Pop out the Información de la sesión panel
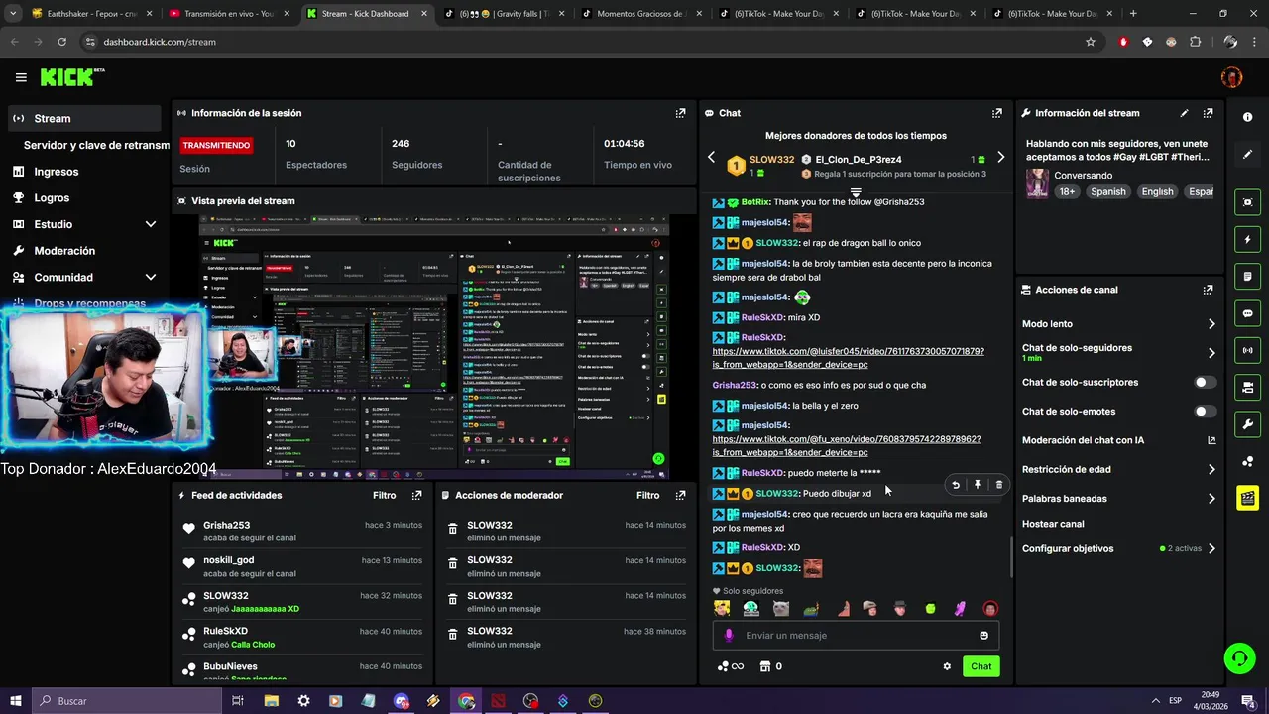Image resolution: width=1269 pixels, height=714 pixels. (x=680, y=113)
